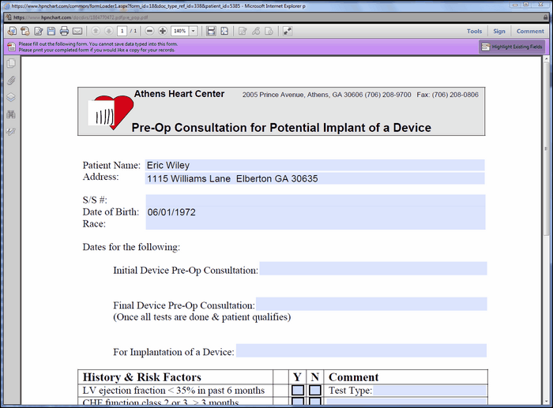Click the 'Pre-Op Consultation for Potential Implant of a Device' title text
Image resolution: width=553 pixels, height=408 pixels.
click(x=281, y=127)
